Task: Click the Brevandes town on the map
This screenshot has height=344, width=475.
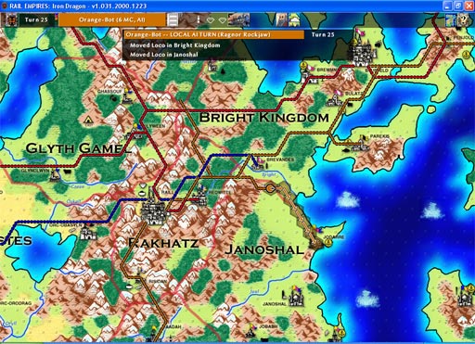Action: (x=259, y=165)
